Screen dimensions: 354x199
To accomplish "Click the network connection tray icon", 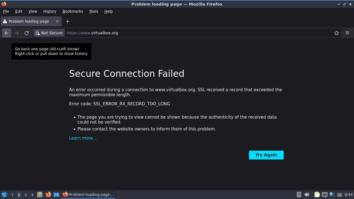I will coord(324,195).
